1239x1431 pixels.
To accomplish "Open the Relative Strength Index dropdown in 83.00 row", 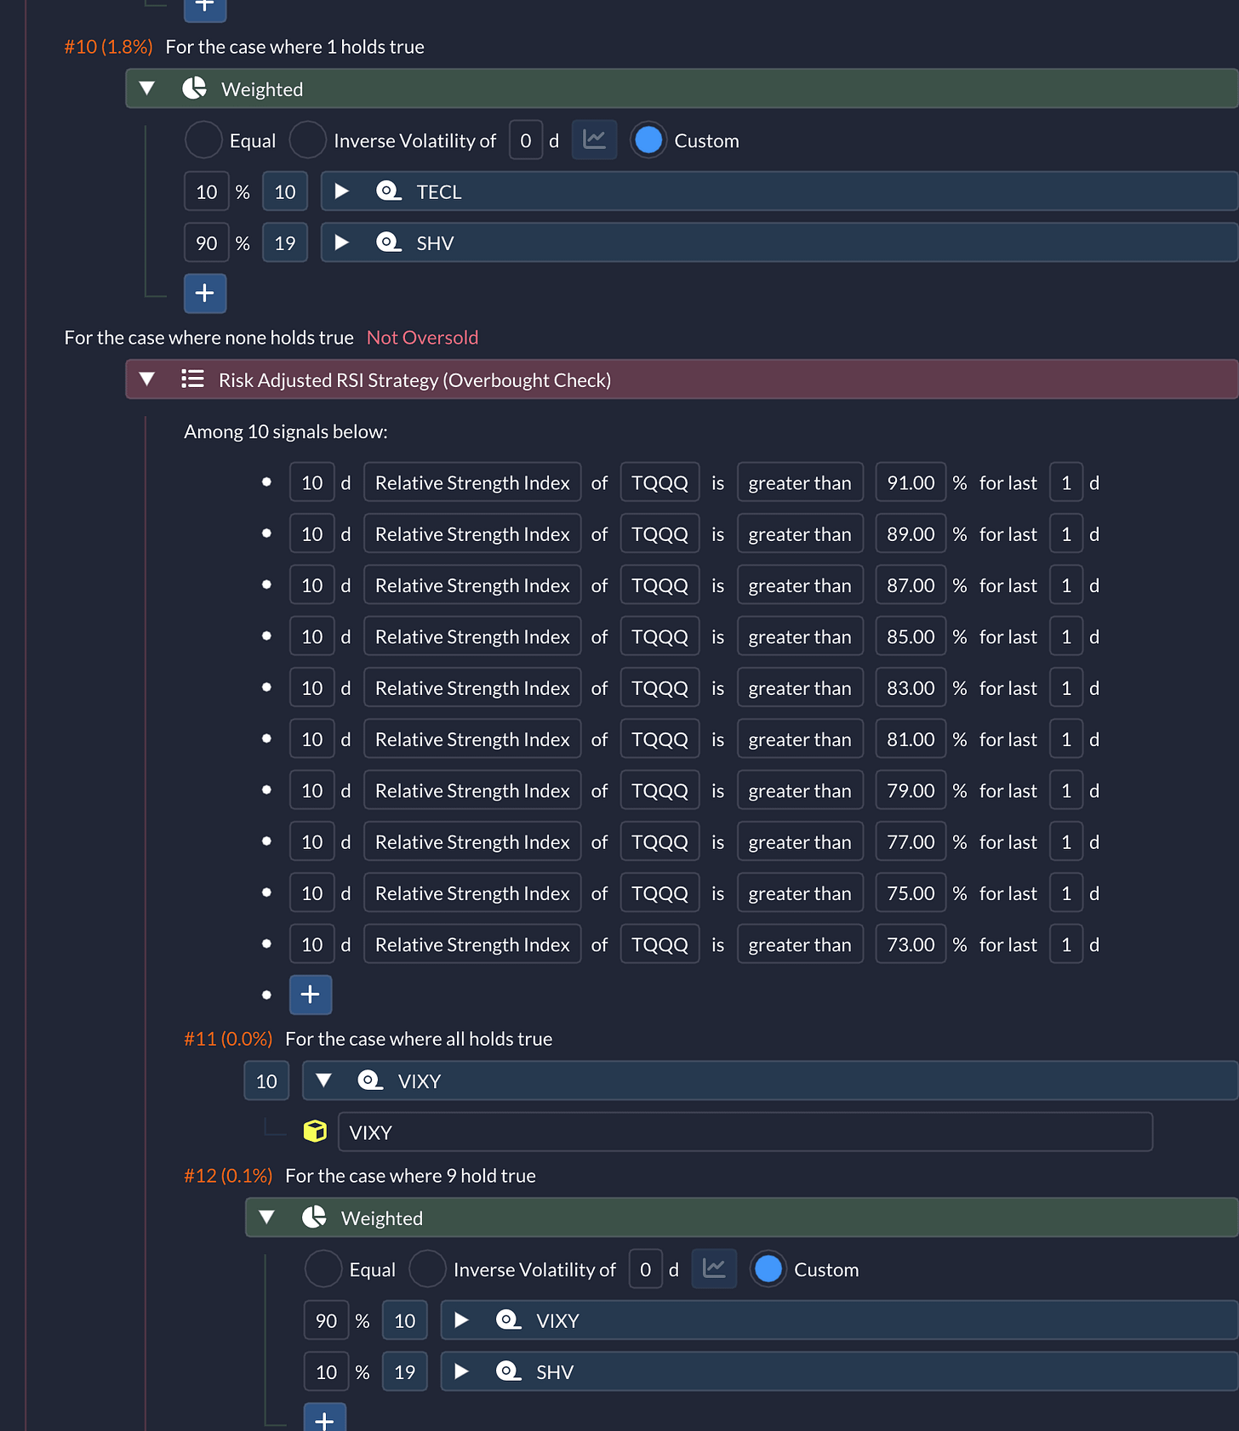I will tap(472, 687).
